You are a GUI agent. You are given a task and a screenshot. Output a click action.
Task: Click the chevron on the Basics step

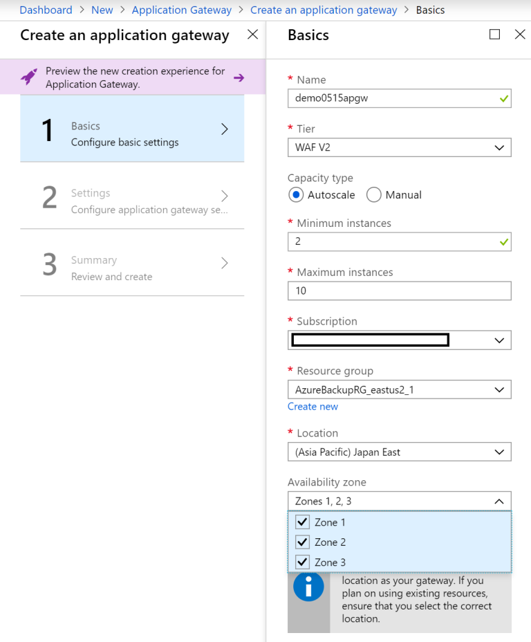tap(224, 129)
